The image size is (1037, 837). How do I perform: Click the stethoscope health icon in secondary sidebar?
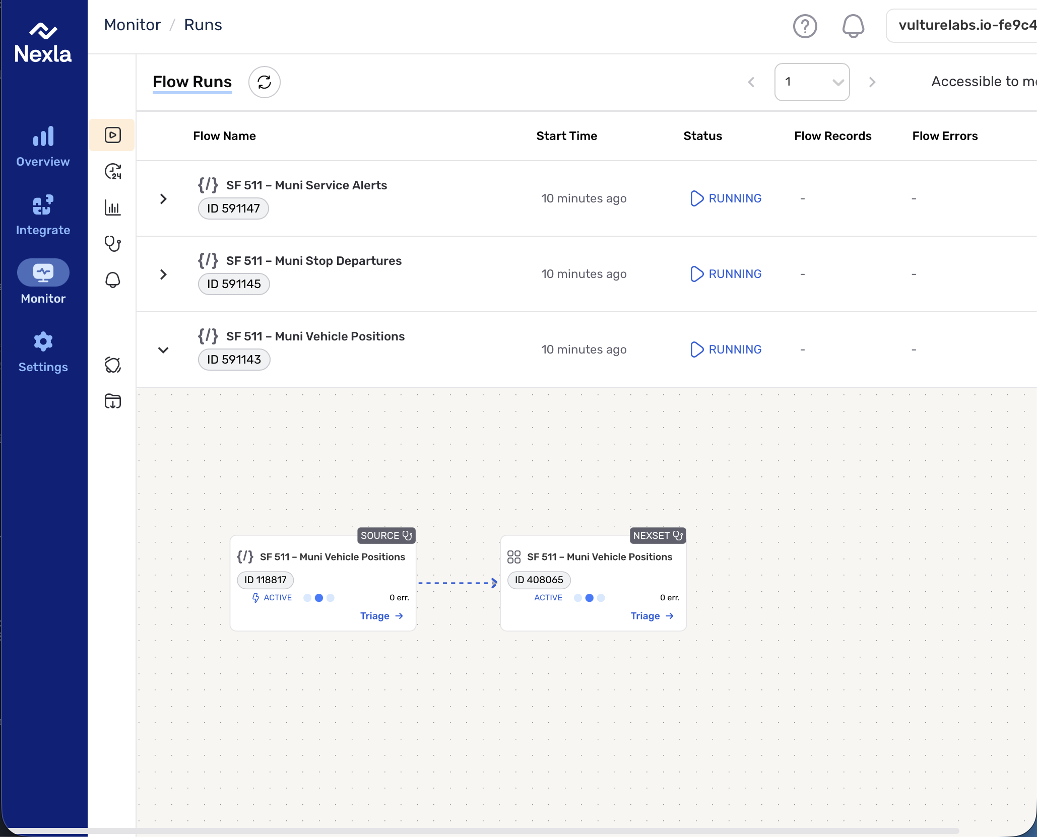(113, 244)
